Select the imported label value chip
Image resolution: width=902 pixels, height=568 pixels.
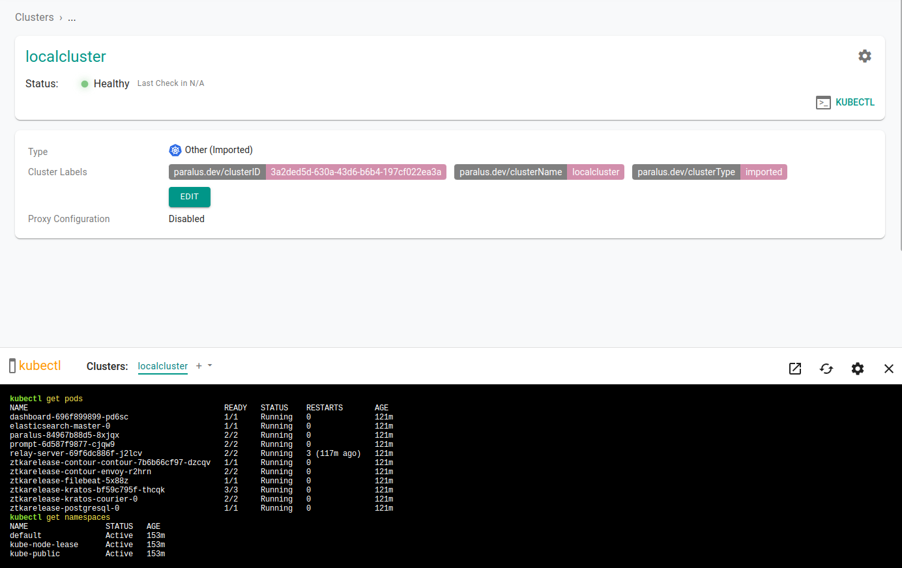pos(764,172)
